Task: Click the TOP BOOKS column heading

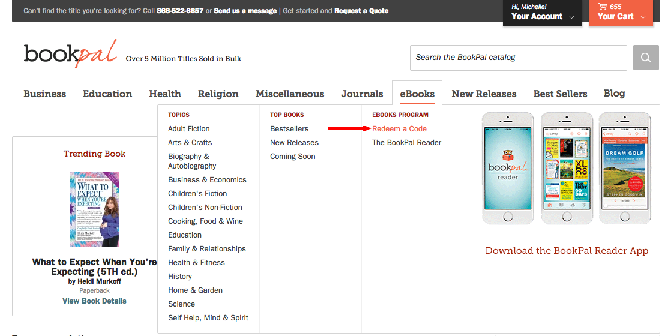Action: 287,115
